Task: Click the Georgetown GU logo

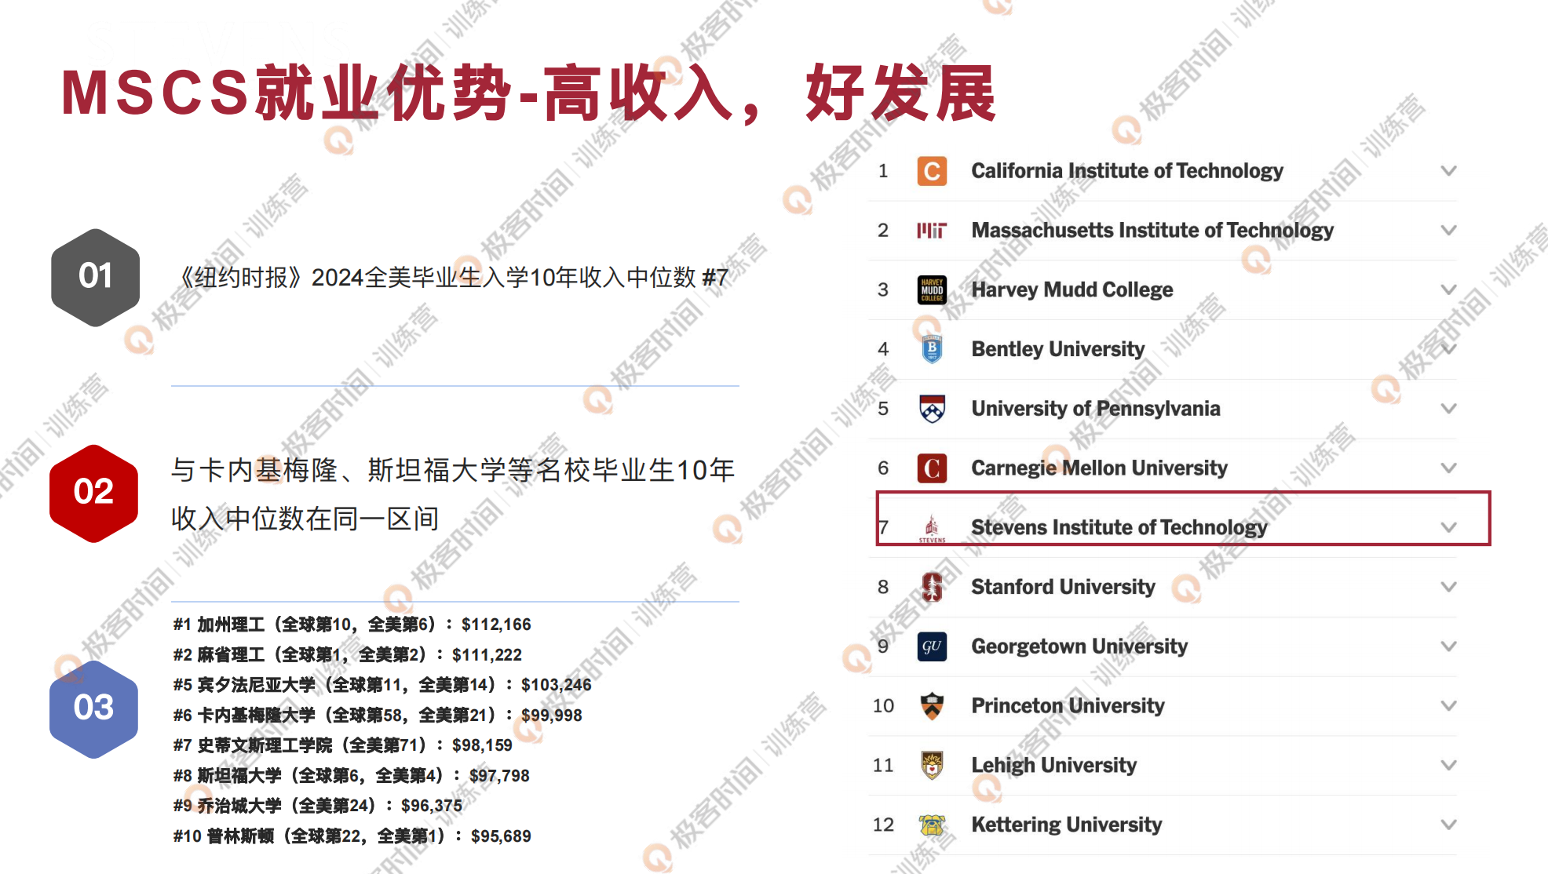Action: pyautogui.click(x=932, y=646)
